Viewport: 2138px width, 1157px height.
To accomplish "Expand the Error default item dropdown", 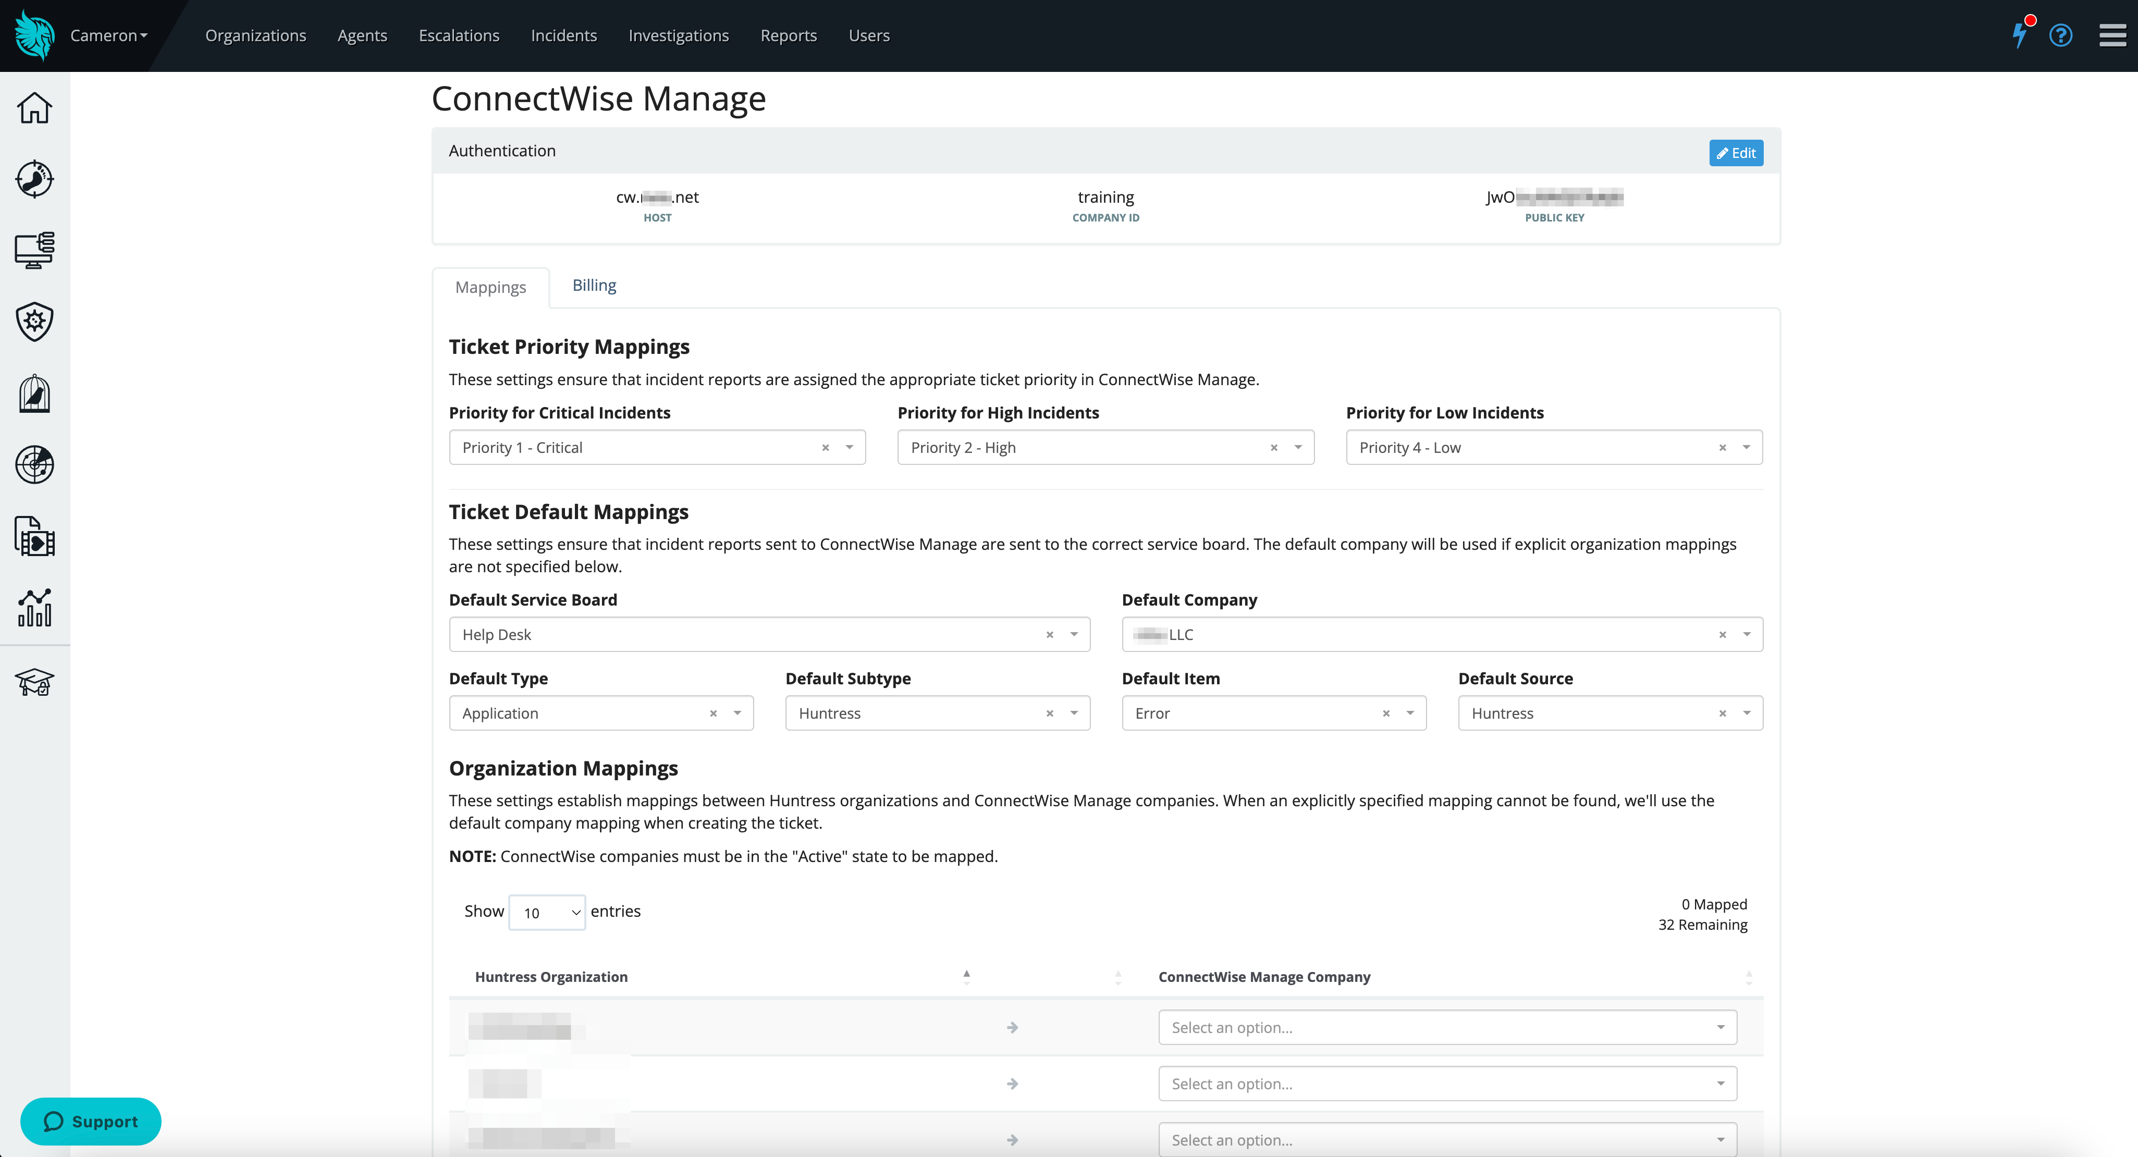I will pyautogui.click(x=1410, y=713).
